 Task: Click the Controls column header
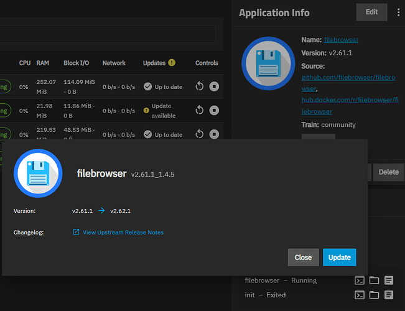click(x=207, y=63)
